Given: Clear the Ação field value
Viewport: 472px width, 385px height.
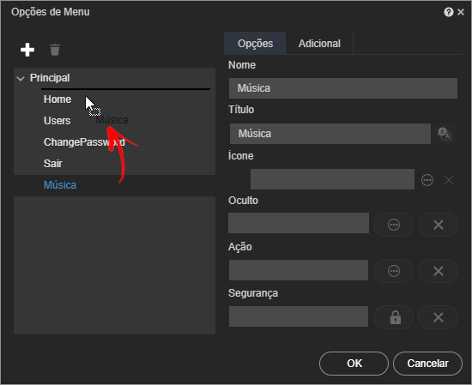Looking at the screenshot, I should pos(438,271).
